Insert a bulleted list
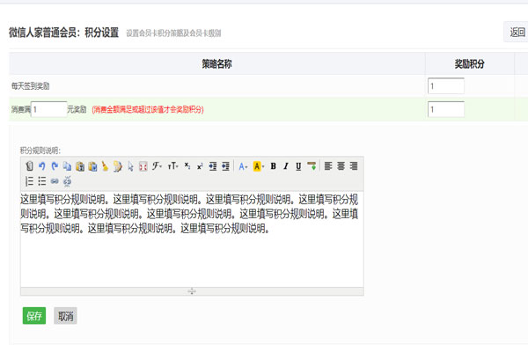528x352 pixels. [x=42, y=181]
